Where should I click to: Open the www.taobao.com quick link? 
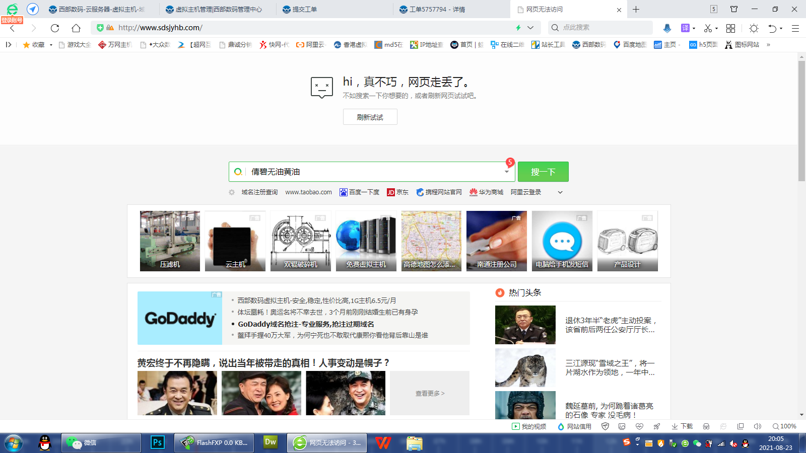pyautogui.click(x=308, y=192)
